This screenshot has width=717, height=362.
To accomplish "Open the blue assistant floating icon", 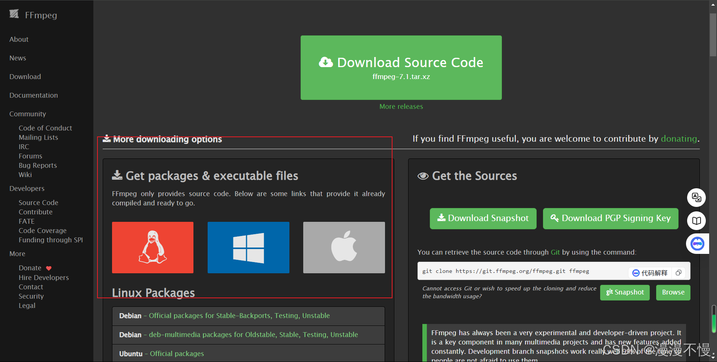I will click(697, 244).
